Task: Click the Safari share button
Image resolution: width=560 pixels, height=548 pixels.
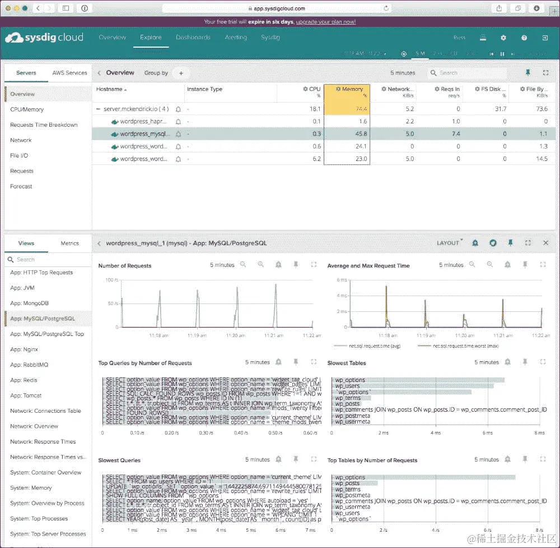Action: coord(499,8)
